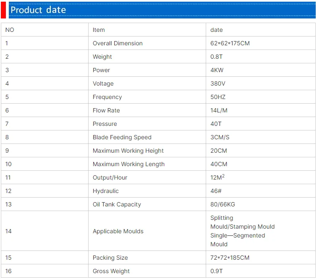This screenshot has width=317, height=279.
Task: Click the 50HZ frequency value
Action: click(x=218, y=97)
